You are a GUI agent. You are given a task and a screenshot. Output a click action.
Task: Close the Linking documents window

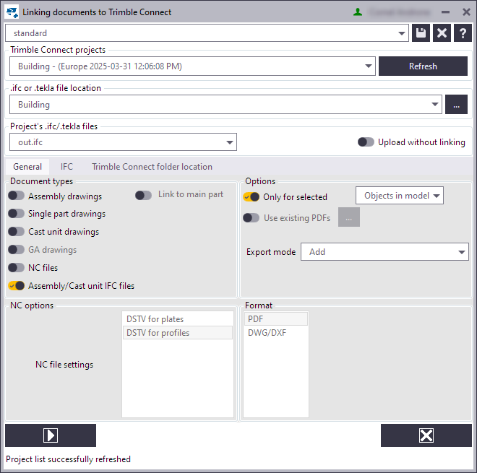pos(466,12)
